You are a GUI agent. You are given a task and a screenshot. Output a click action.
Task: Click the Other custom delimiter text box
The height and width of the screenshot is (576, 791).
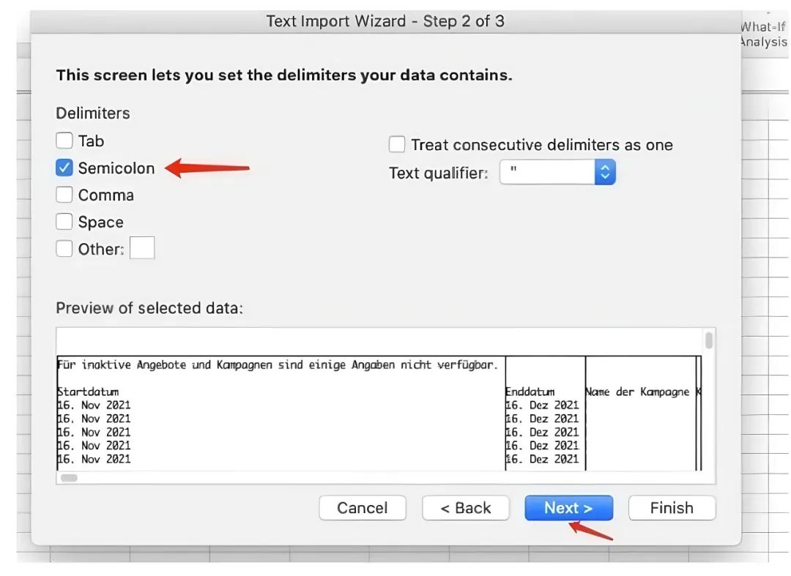click(142, 249)
